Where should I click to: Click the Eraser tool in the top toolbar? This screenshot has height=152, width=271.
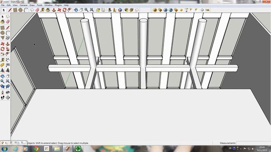click(37, 10)
